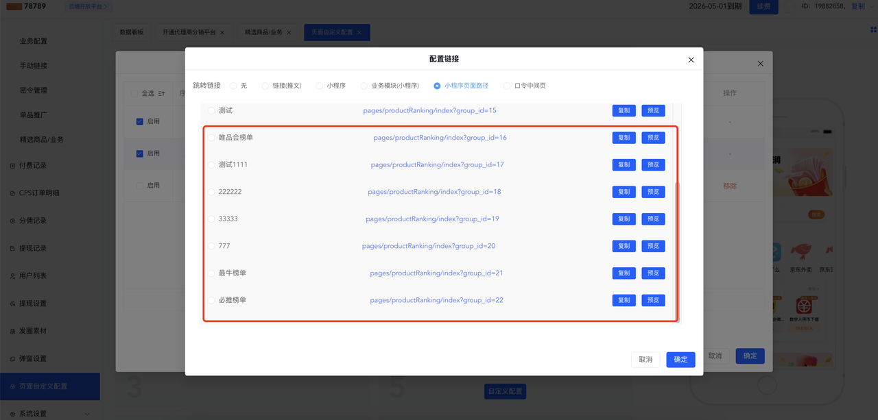Close the 开通代理商分销平台 tab using its x icon

pyautogui.click(x=222, y=32)
